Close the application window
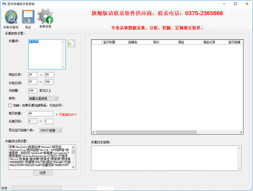The width and height of the screenshot is (253, 191). 247,4
